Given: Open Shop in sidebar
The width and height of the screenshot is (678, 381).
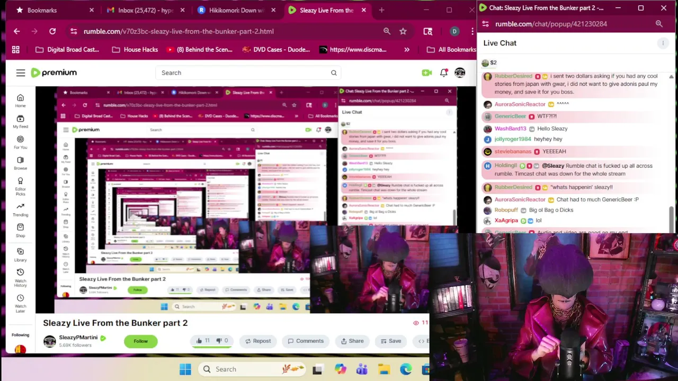Looking at the screenshot, I should point(20,230).
